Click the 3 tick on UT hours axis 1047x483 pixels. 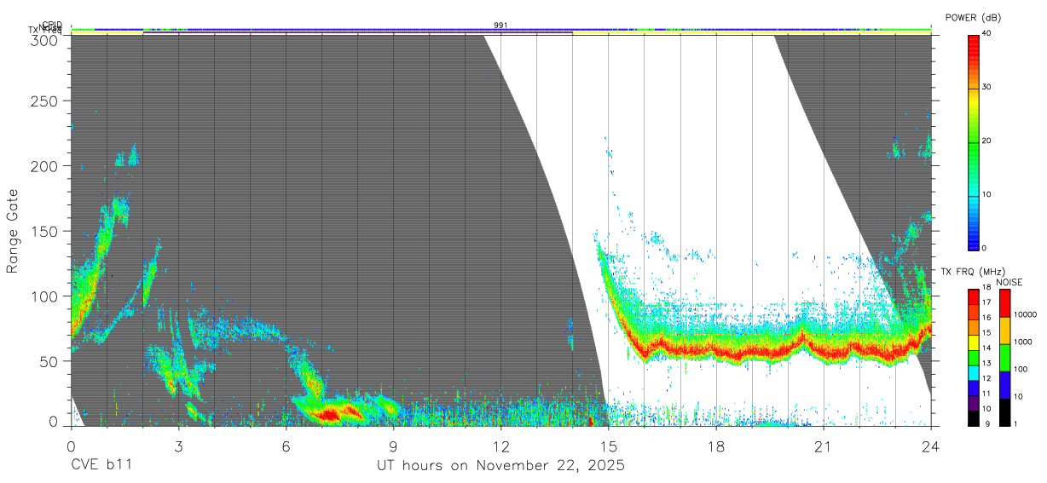click(x=178, y=446)
